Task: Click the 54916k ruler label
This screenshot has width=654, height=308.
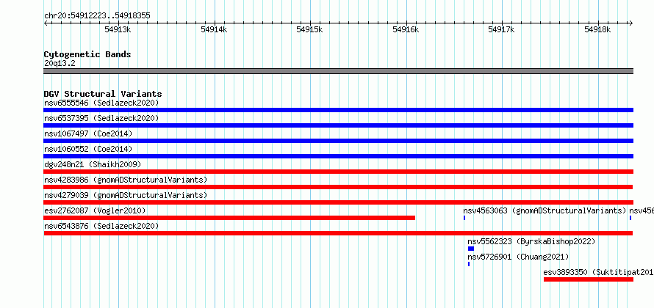Action: [406, 29]
